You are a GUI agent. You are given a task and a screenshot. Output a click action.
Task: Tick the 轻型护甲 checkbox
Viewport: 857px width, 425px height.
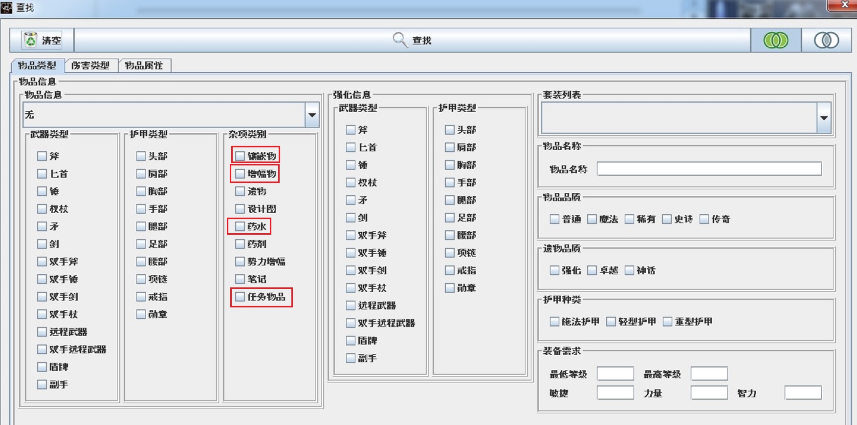[x=611, y=322]
